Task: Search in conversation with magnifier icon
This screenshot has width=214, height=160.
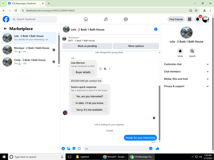Action: (x=192, y=51)
